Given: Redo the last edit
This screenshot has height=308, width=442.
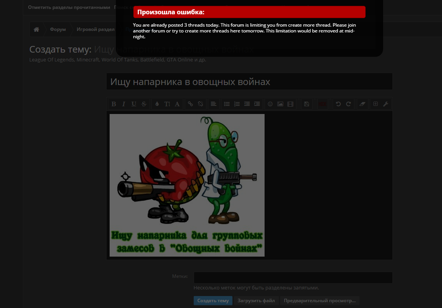Looking at the screenshot, I should (x=348, y=104).
